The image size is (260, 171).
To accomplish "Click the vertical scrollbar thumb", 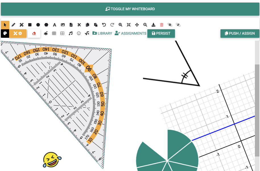I will coord(257,110).
